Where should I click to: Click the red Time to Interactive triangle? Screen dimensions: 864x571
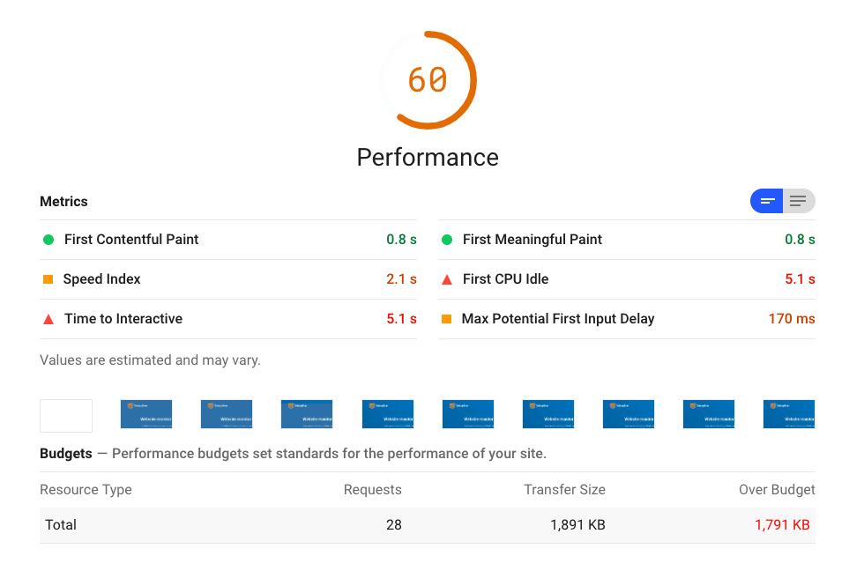click(48, 319)
